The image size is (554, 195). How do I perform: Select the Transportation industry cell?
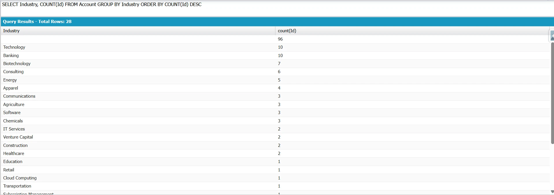[138, 186]
